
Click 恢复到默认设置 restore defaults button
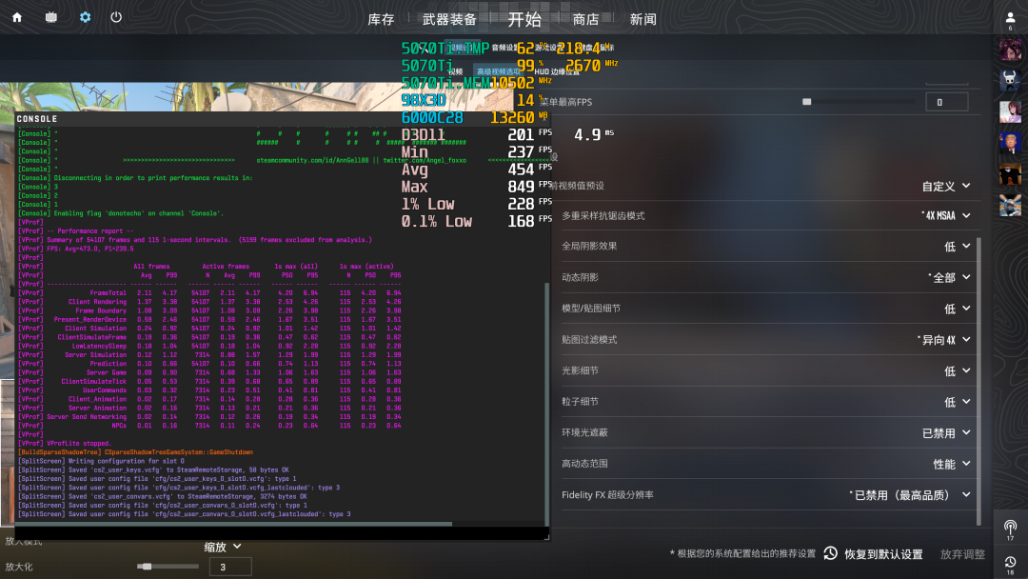click(x=883, y=554)
